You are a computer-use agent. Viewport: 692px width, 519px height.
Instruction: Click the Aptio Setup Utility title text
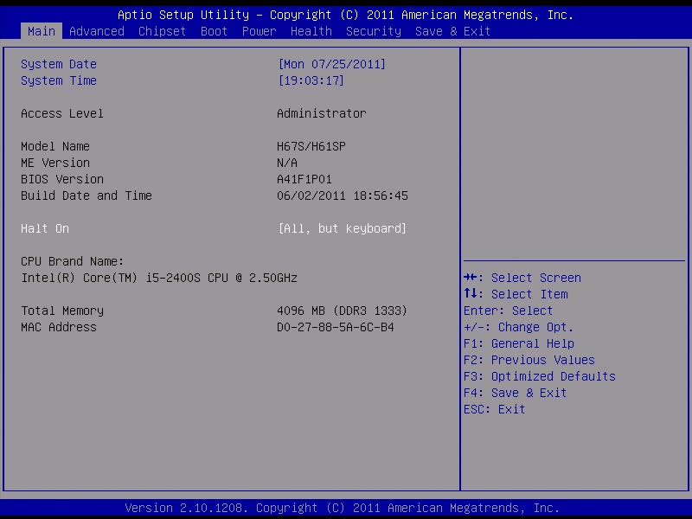click(345, 15)
